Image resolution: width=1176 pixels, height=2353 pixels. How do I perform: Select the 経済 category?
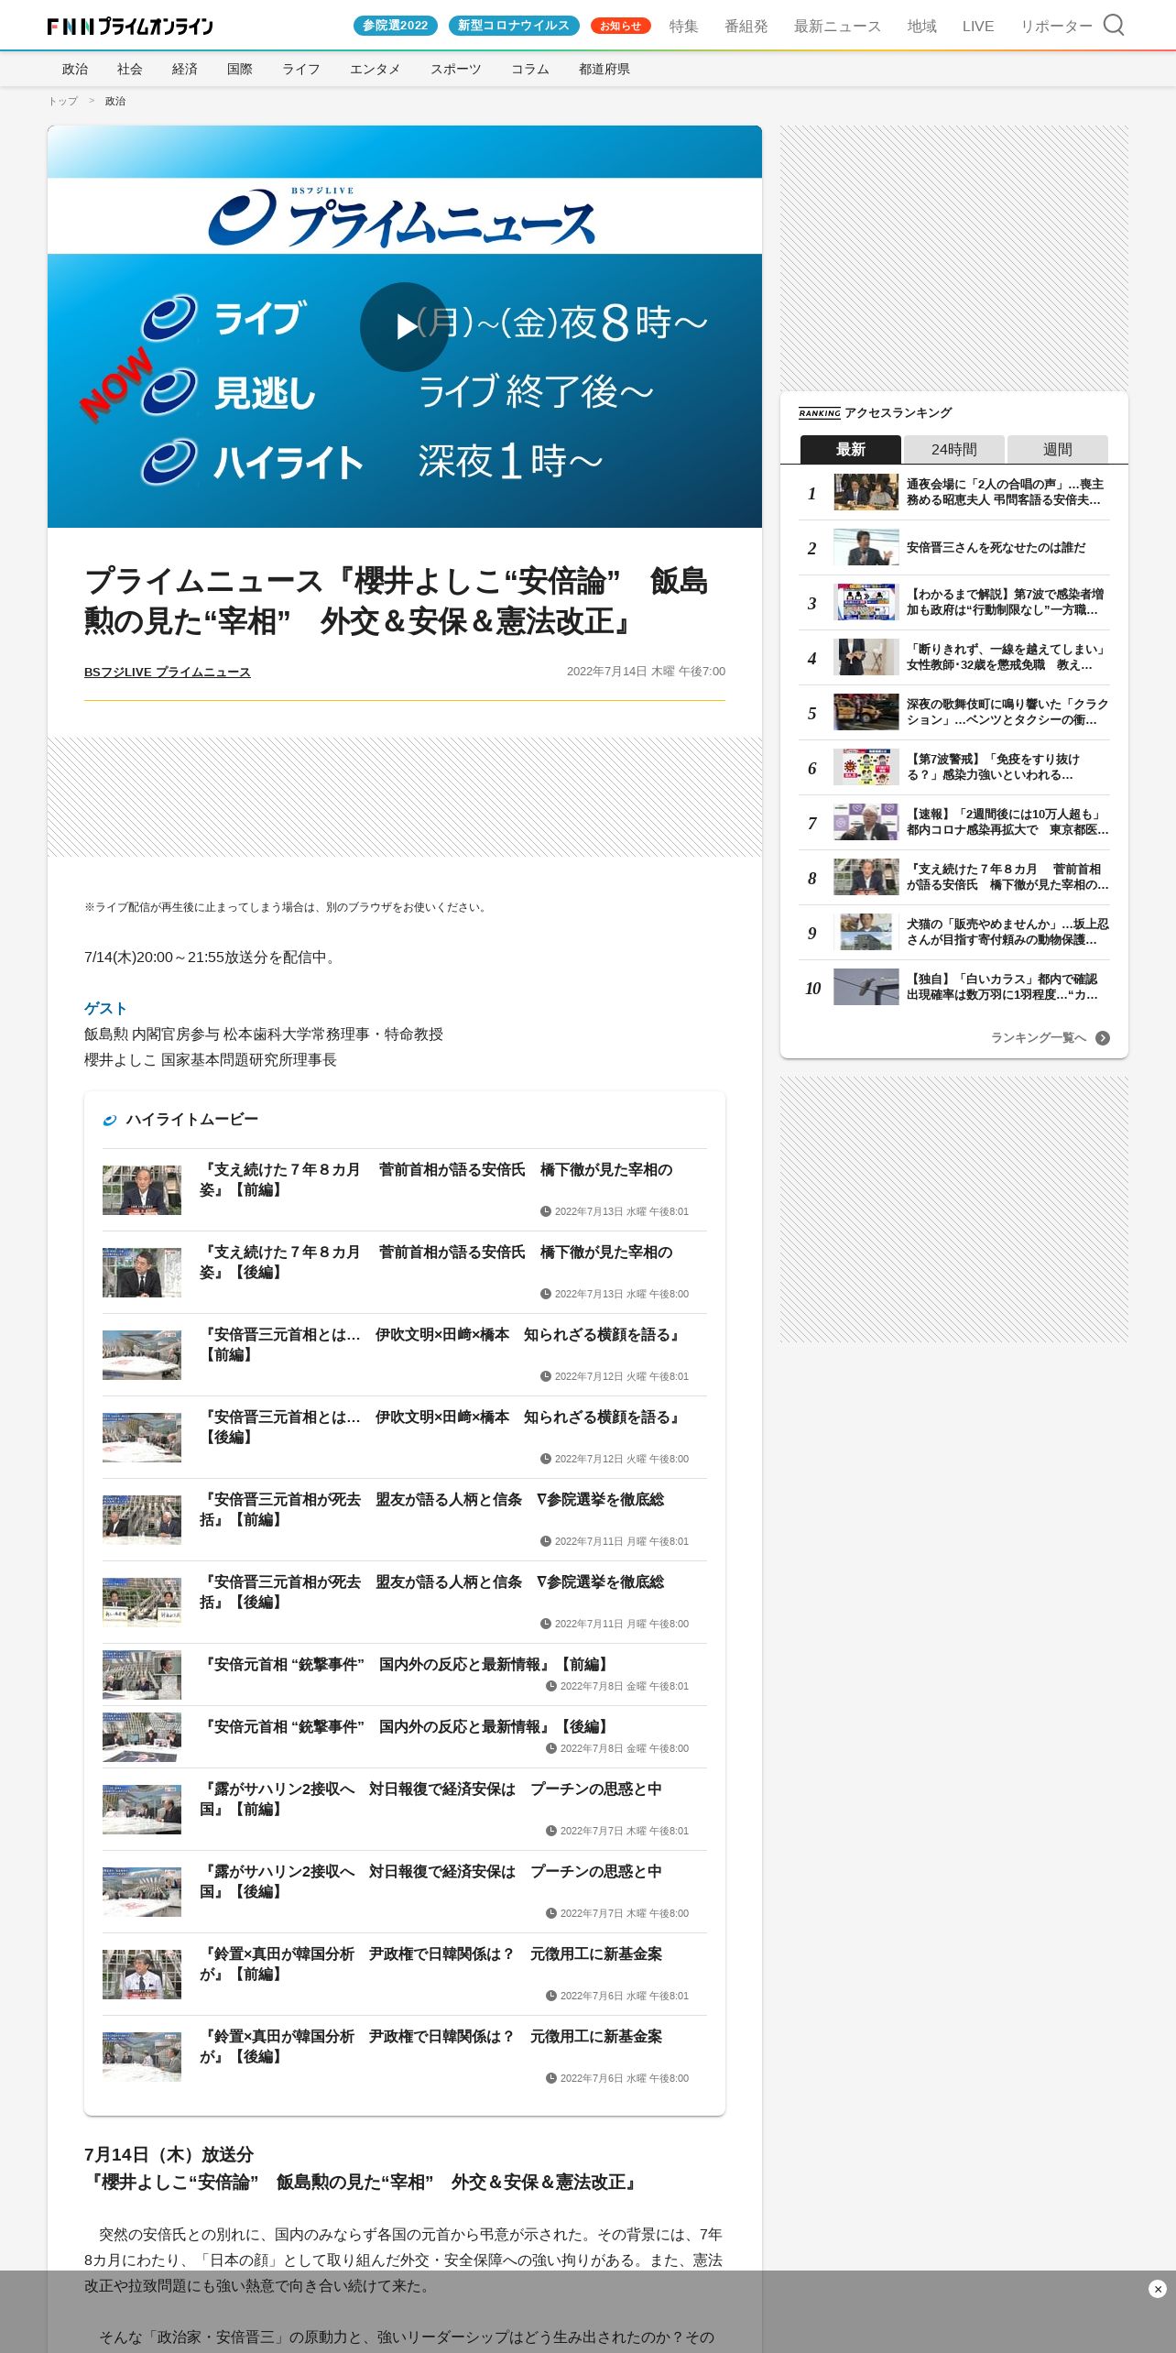tap(185, 69)
